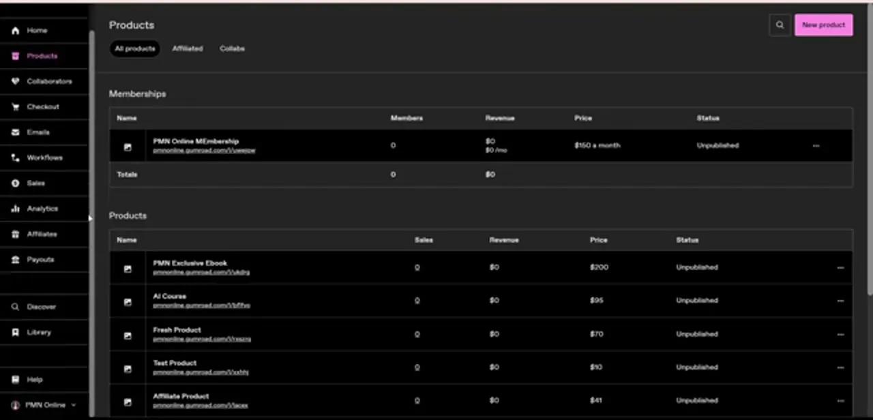The image size is (873, 420).
Task: Open the more-options menu for PMN Online Membership
Action: point(816,146)
